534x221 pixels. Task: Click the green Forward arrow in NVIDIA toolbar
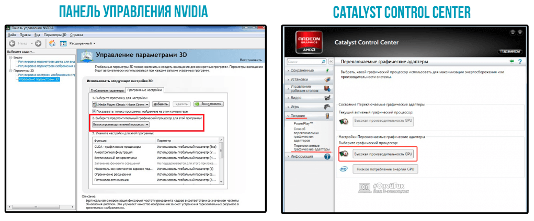37,43
